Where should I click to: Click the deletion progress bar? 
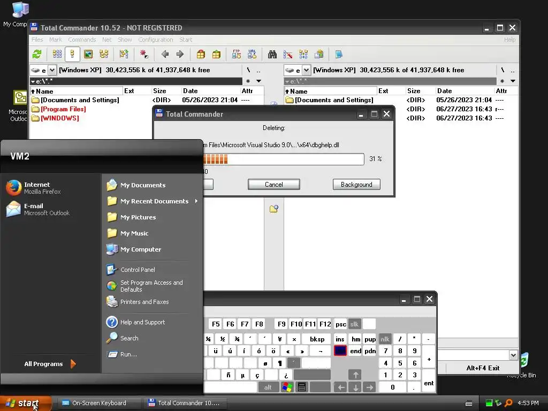284,159
